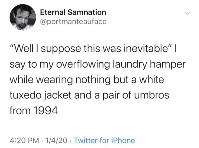Click the word iPhone in source label

(x=123, y=141)
